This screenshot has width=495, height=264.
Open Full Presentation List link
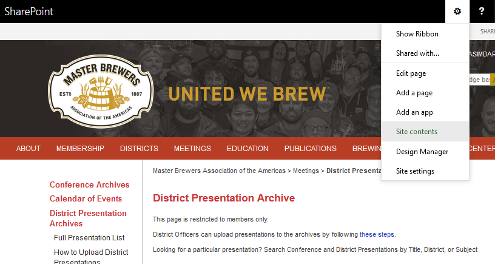pos(89,237)
